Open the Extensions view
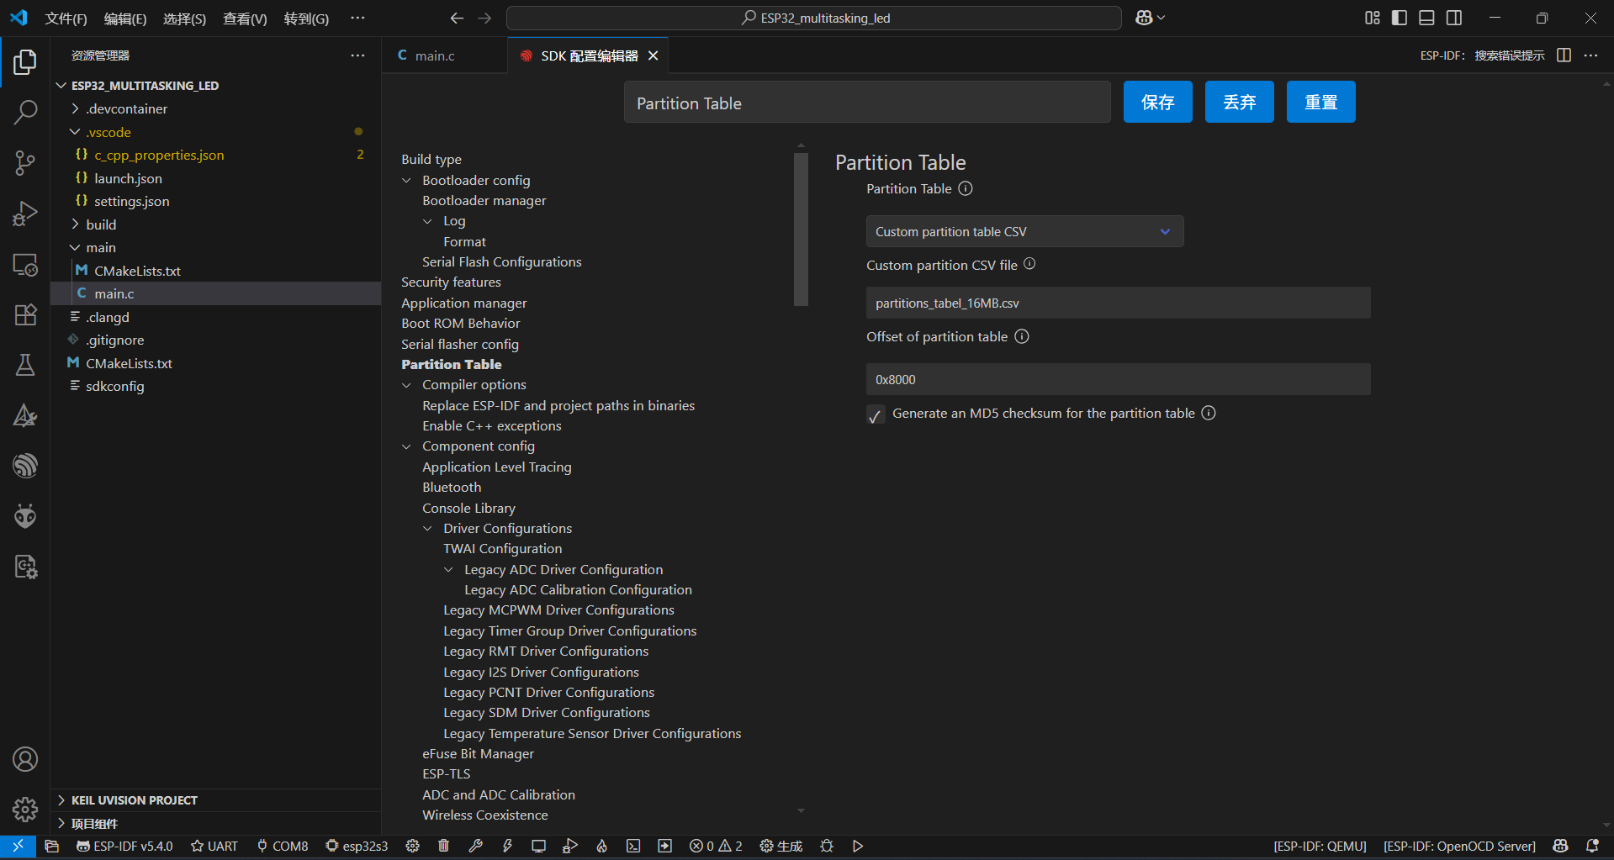The height and width of the screenshot is (860, 1614). (25, 314)
